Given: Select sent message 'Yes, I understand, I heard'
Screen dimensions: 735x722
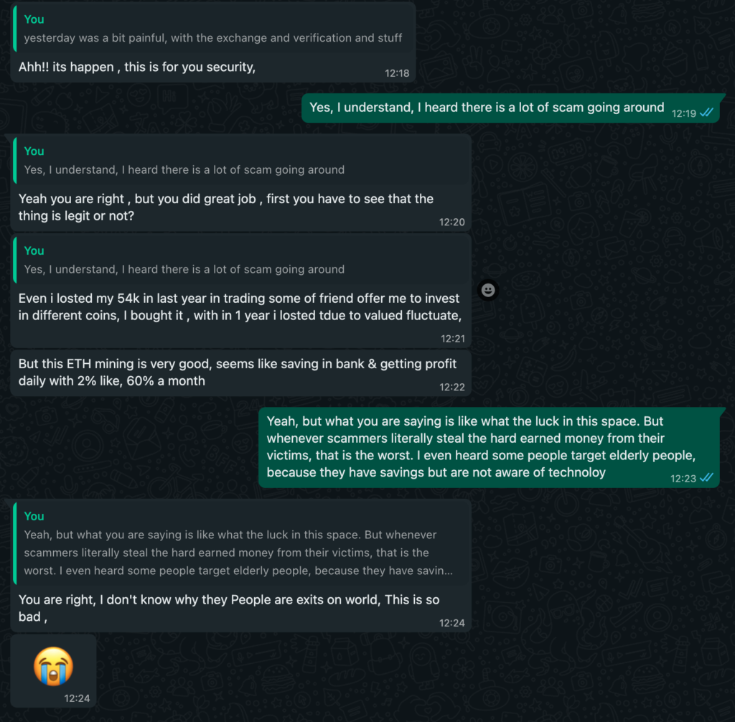Looking at the screenshot, I should pos(510,108).
